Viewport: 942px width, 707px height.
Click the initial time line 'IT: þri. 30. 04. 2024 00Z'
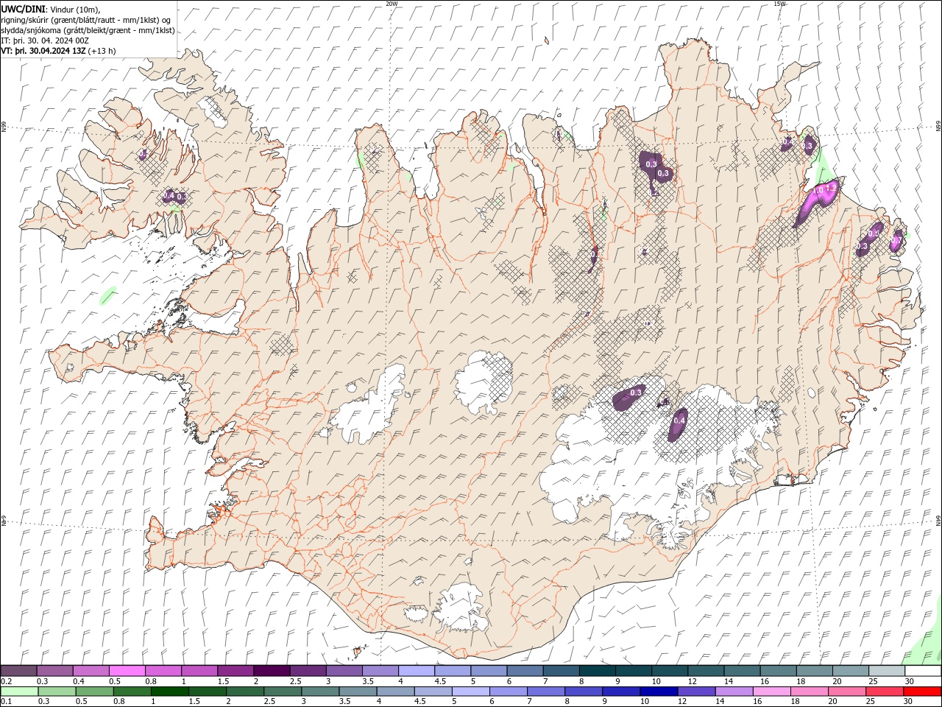45,41
